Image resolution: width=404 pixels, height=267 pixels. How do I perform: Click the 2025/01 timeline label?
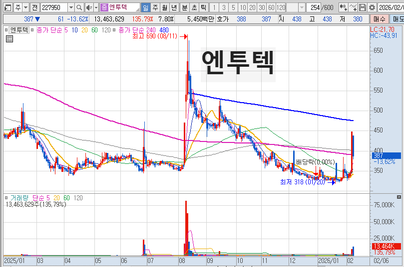(x=14, y=261)
